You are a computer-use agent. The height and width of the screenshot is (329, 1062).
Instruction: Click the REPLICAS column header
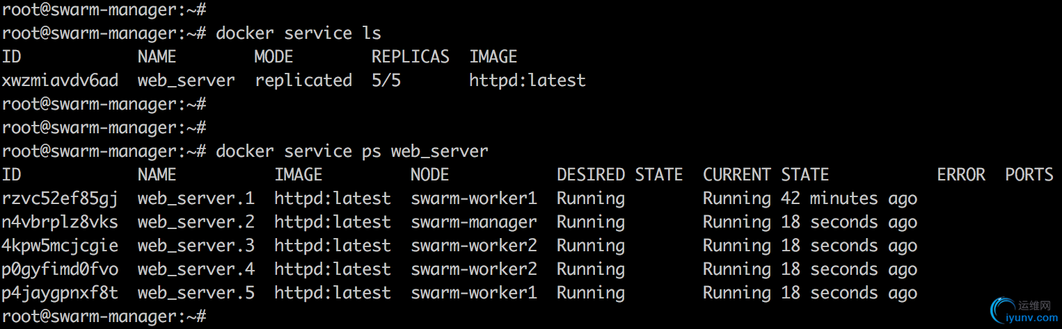pyautogui.click(x=411, y=57)
